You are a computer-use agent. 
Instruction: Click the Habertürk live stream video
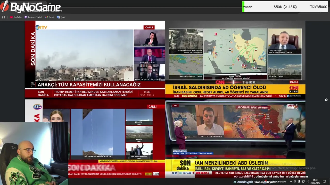(235, 139)
